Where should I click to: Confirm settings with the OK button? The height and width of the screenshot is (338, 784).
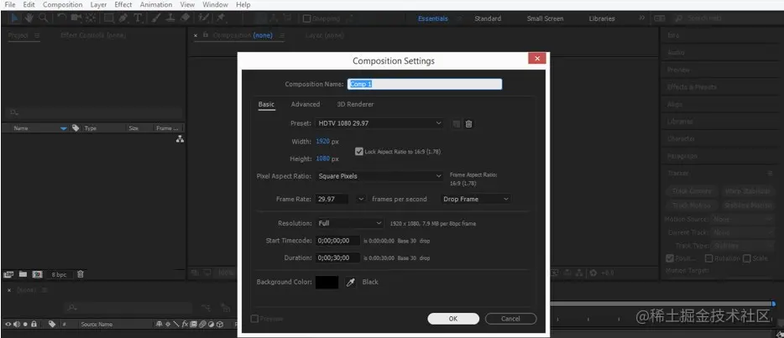click(x=453, y=319)
